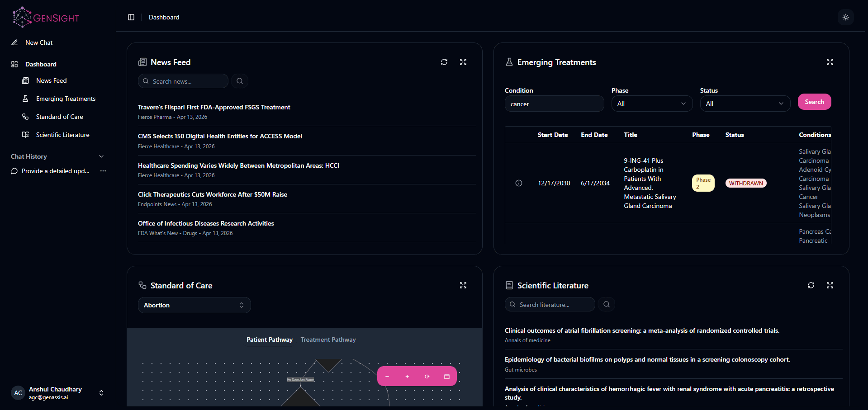Open the Phase filter dropdown
This screenshot has width=868, height=410.
click(x=651, y=104)
